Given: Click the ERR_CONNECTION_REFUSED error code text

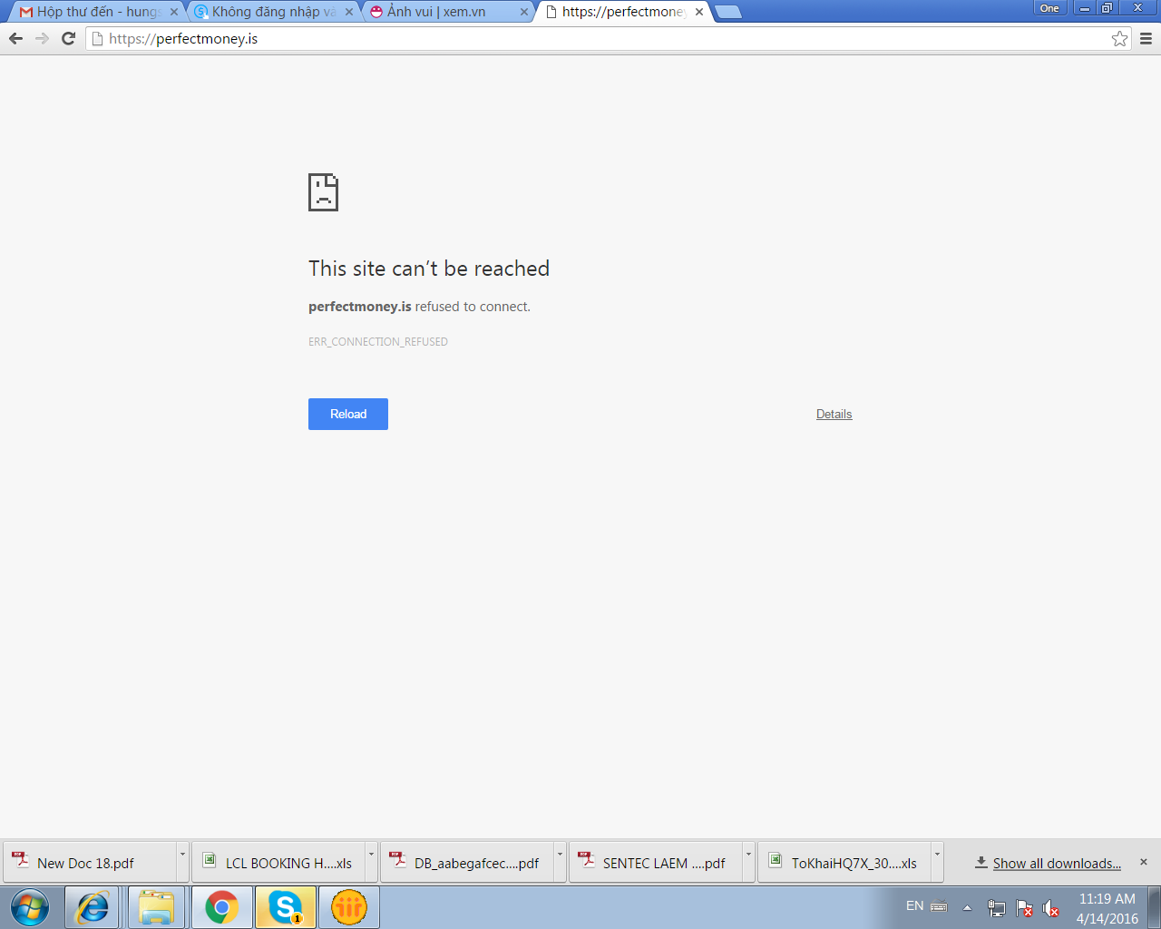Looking at the screenshot, I should (378, 342).
